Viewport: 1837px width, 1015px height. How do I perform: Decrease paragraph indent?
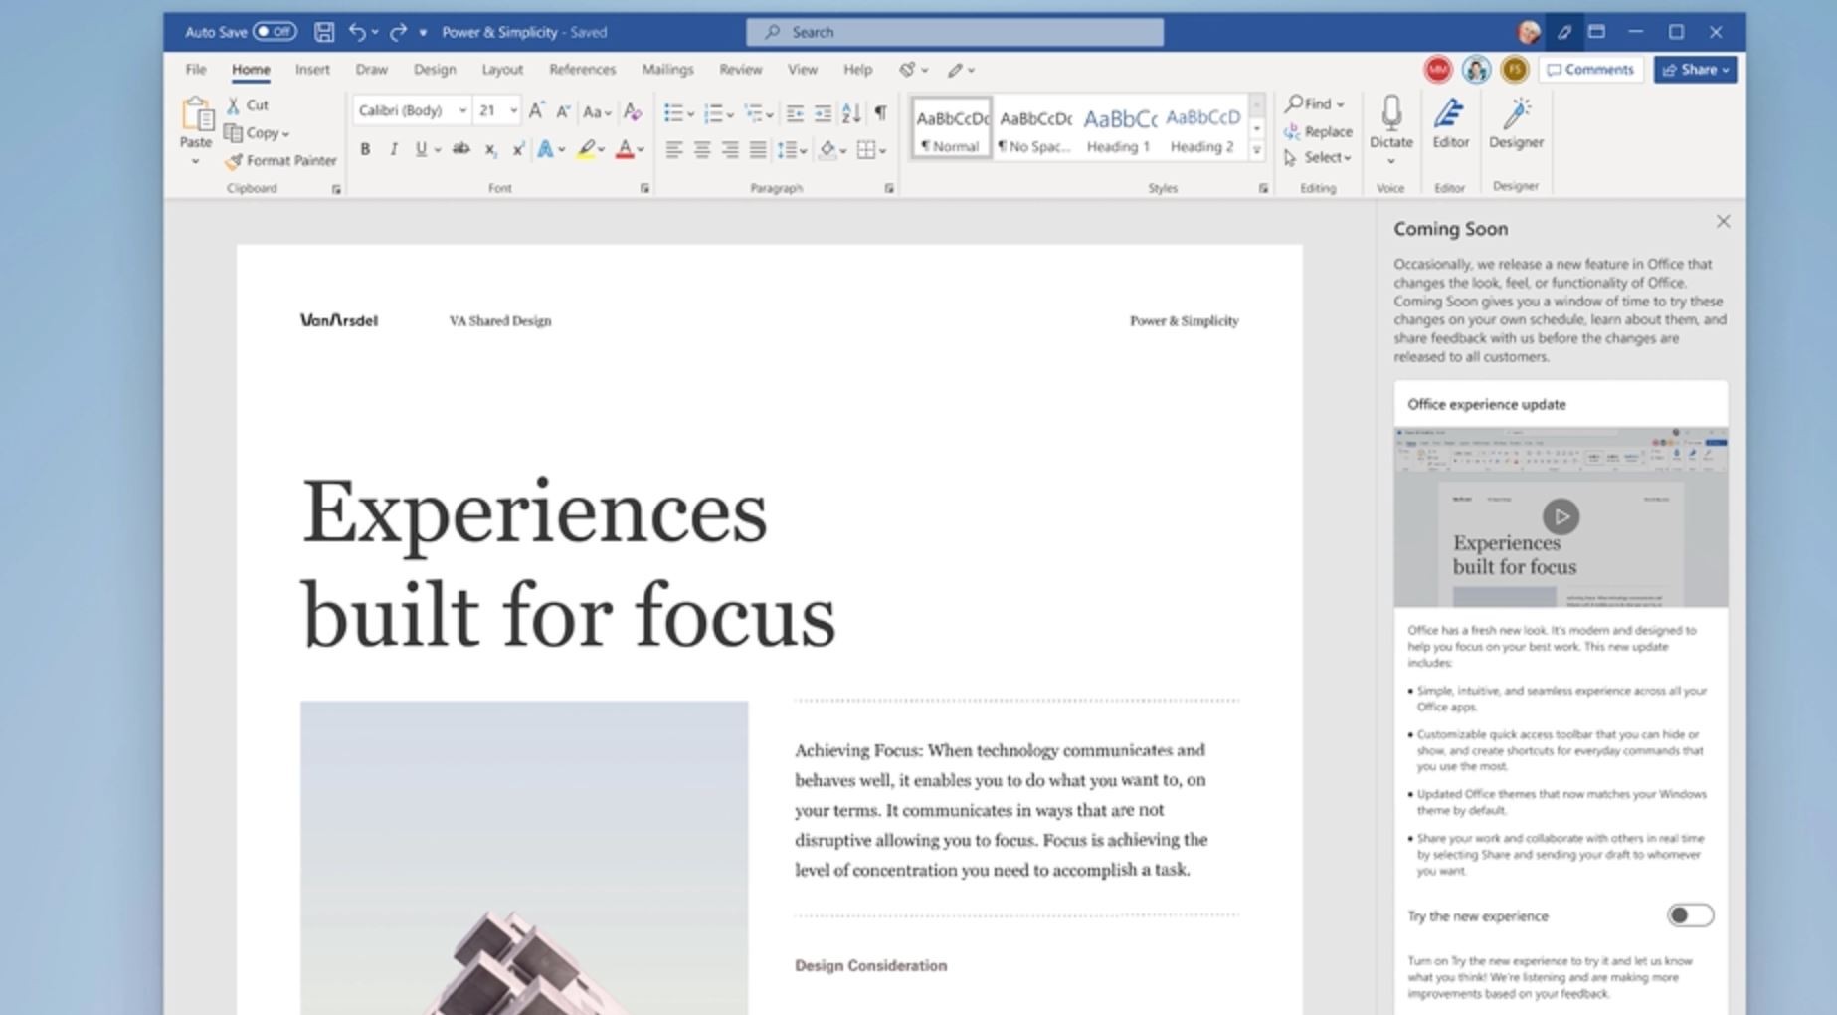click(x=795, y=113)
